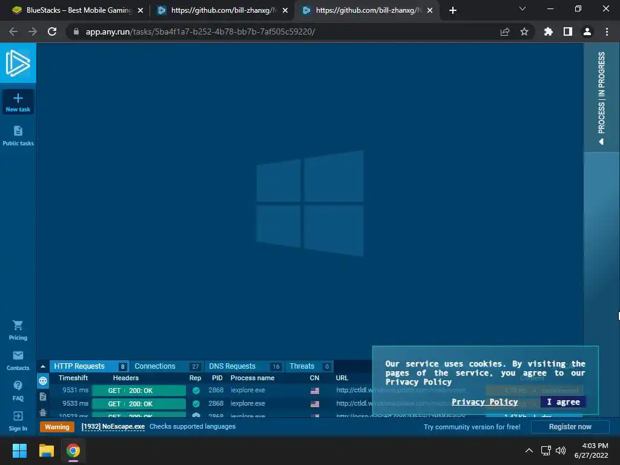Switch to the Threats tab
Image resolution: width=620 pixels, height=465 pixels.
(309, 366)
